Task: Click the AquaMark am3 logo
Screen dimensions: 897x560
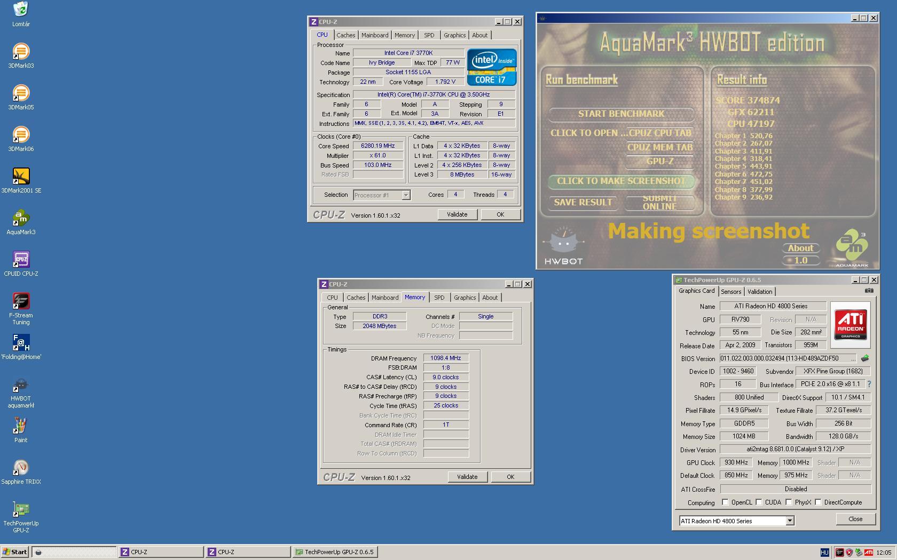Action: (x=852, y=248)
